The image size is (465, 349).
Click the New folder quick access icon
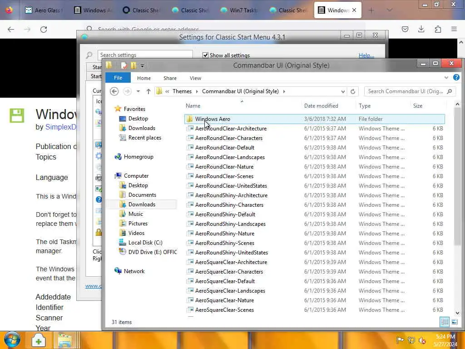click(x=134, y=65)
